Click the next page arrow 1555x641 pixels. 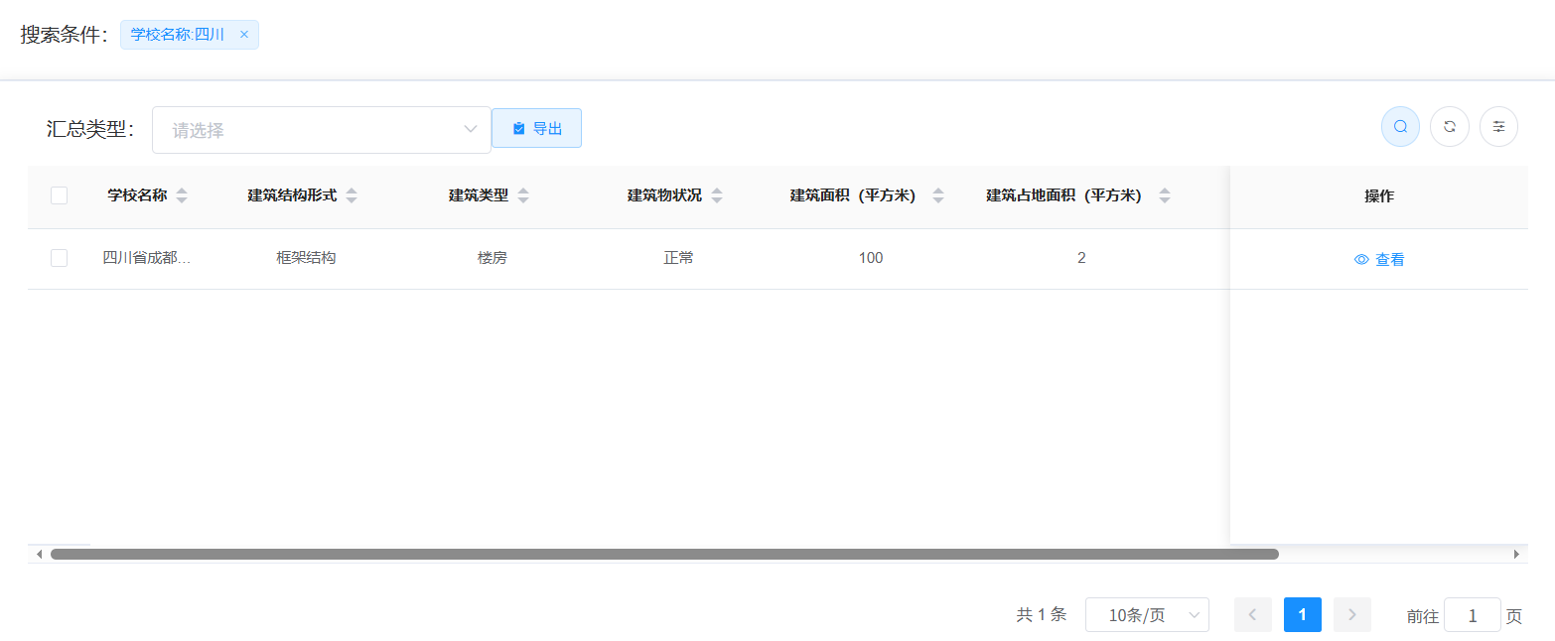pyautogui.click(x=1351, y=615)
